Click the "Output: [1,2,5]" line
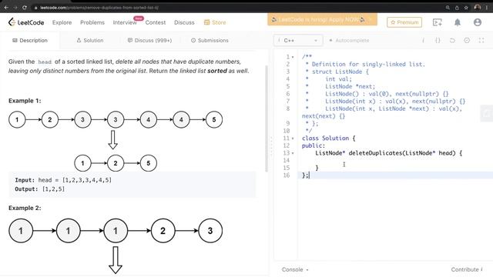 [39, 189]
